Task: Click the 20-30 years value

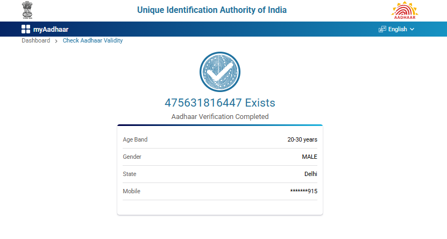Action: [302, 139]
